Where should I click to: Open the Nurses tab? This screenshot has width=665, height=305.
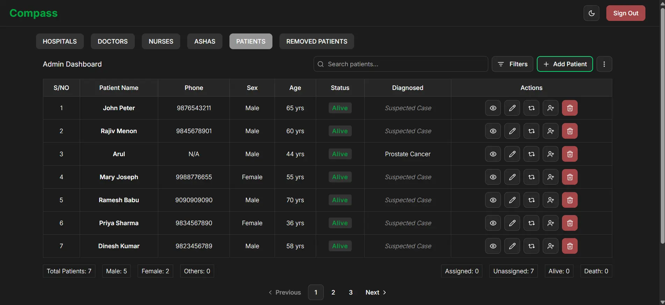click(x=161, y=41)
